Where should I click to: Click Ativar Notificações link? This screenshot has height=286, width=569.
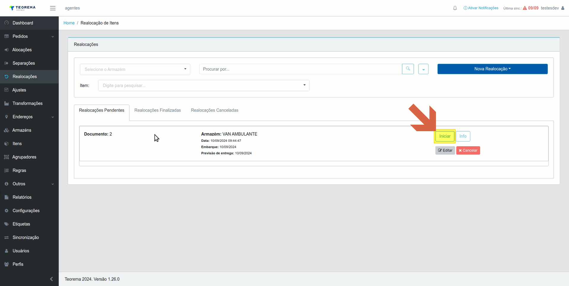pyautogui.click(x=481, y=8)
